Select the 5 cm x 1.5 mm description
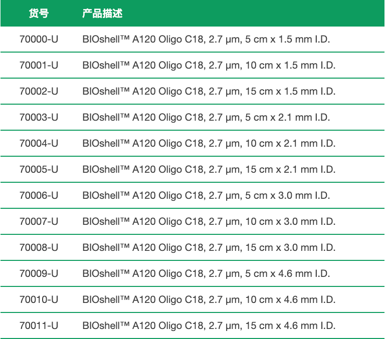 [207, 40]
